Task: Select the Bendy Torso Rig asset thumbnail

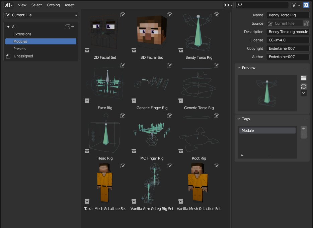Action: click(x=199, y=32)
